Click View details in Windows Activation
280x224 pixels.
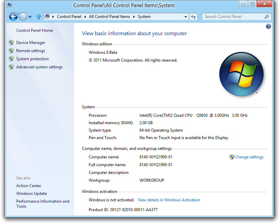pyautogui.click(x=169, y=200)
